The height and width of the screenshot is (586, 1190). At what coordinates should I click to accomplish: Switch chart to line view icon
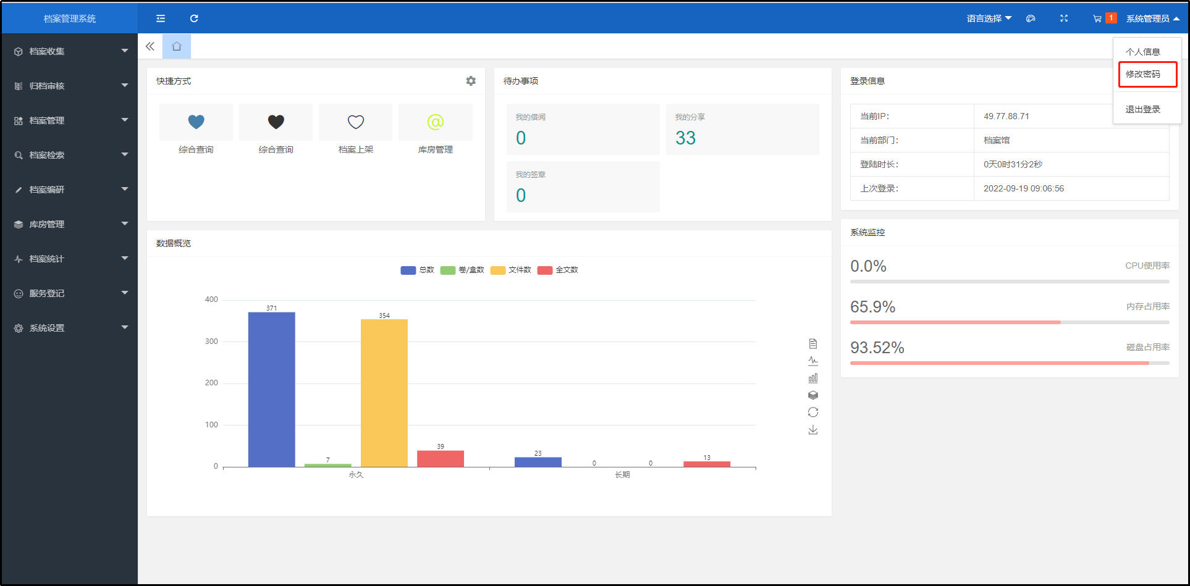813,361
